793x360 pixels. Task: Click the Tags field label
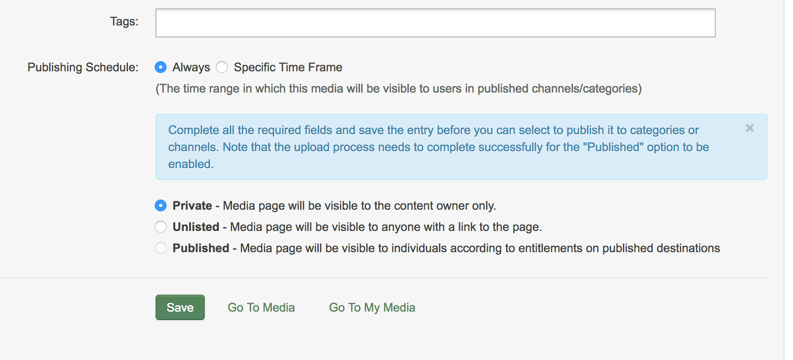(x=124, y=21)
